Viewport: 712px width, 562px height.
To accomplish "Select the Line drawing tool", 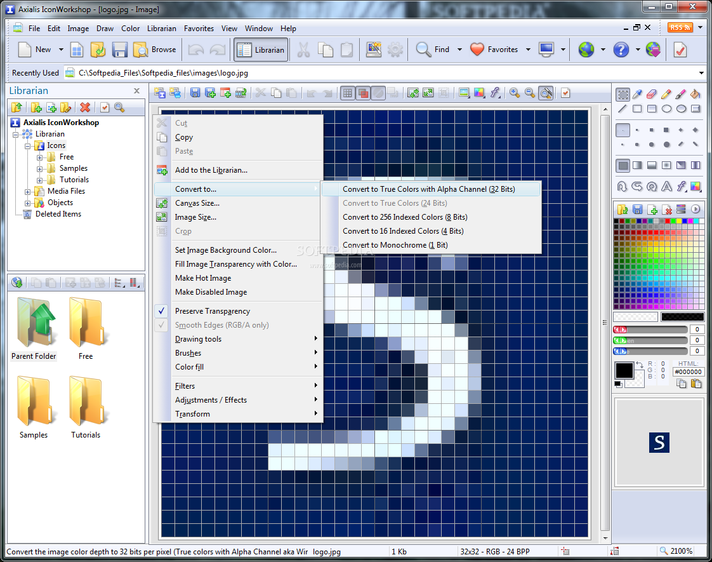I will point(623,109).
